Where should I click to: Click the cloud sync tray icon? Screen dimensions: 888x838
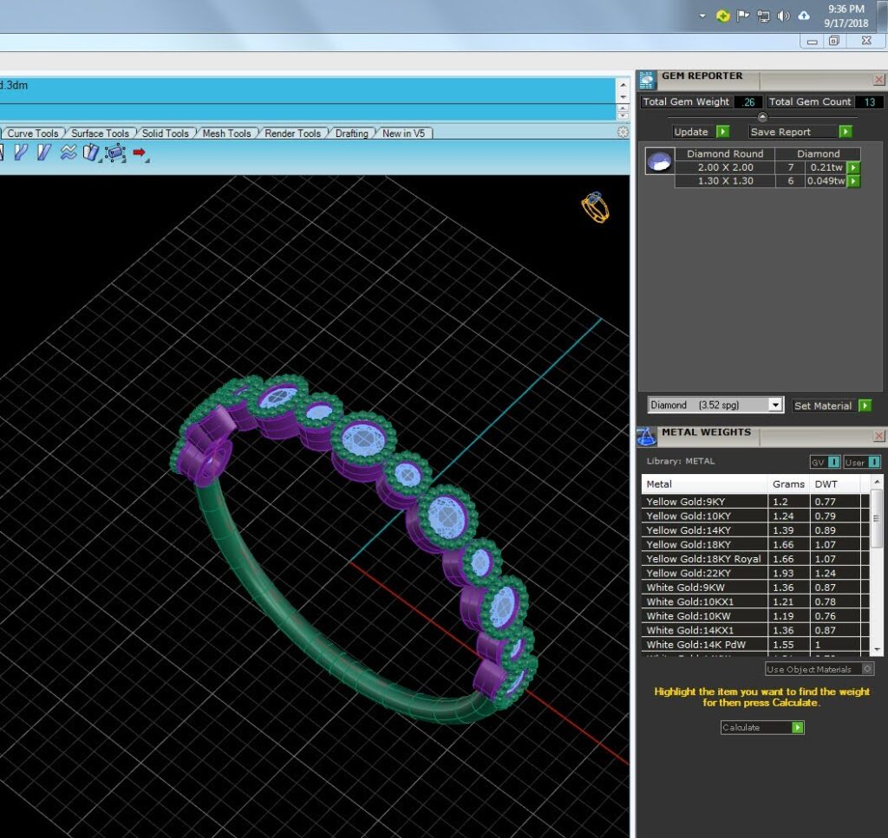coord(804,16)
